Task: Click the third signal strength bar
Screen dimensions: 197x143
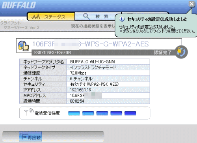Action: click(102, 113)
